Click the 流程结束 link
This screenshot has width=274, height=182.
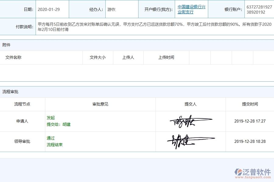pyautogui.click(x=55, y=145)
